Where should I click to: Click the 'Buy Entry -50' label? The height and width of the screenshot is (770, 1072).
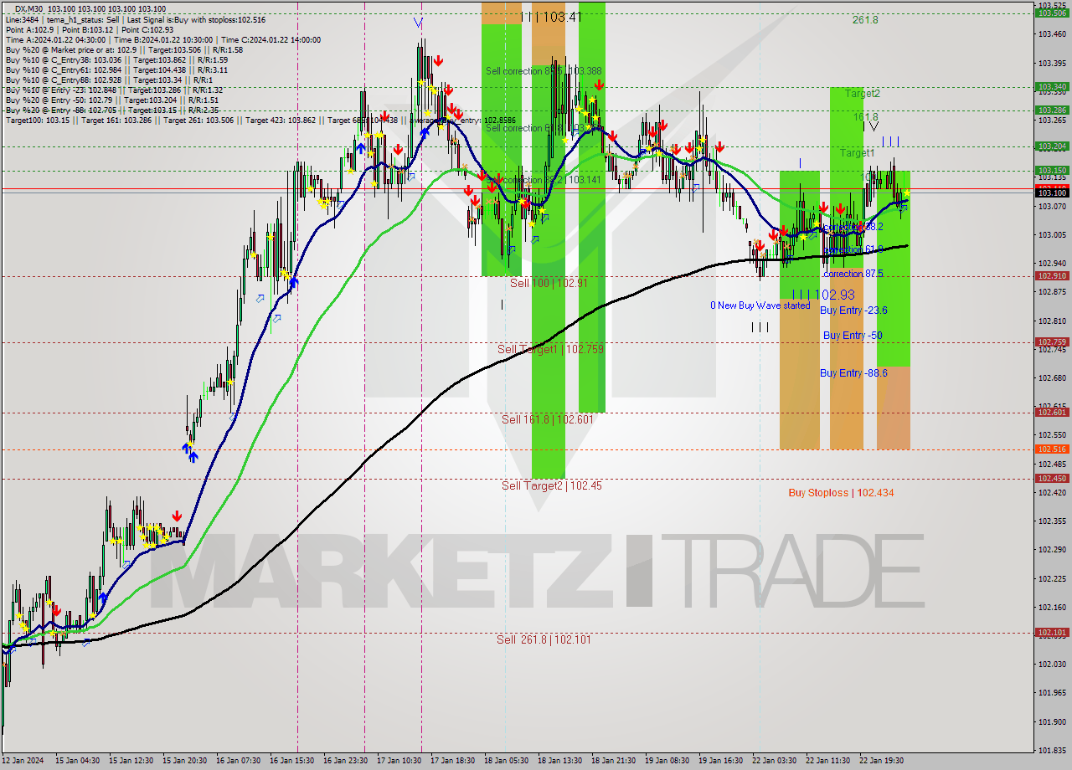click(x=853, y=335)
